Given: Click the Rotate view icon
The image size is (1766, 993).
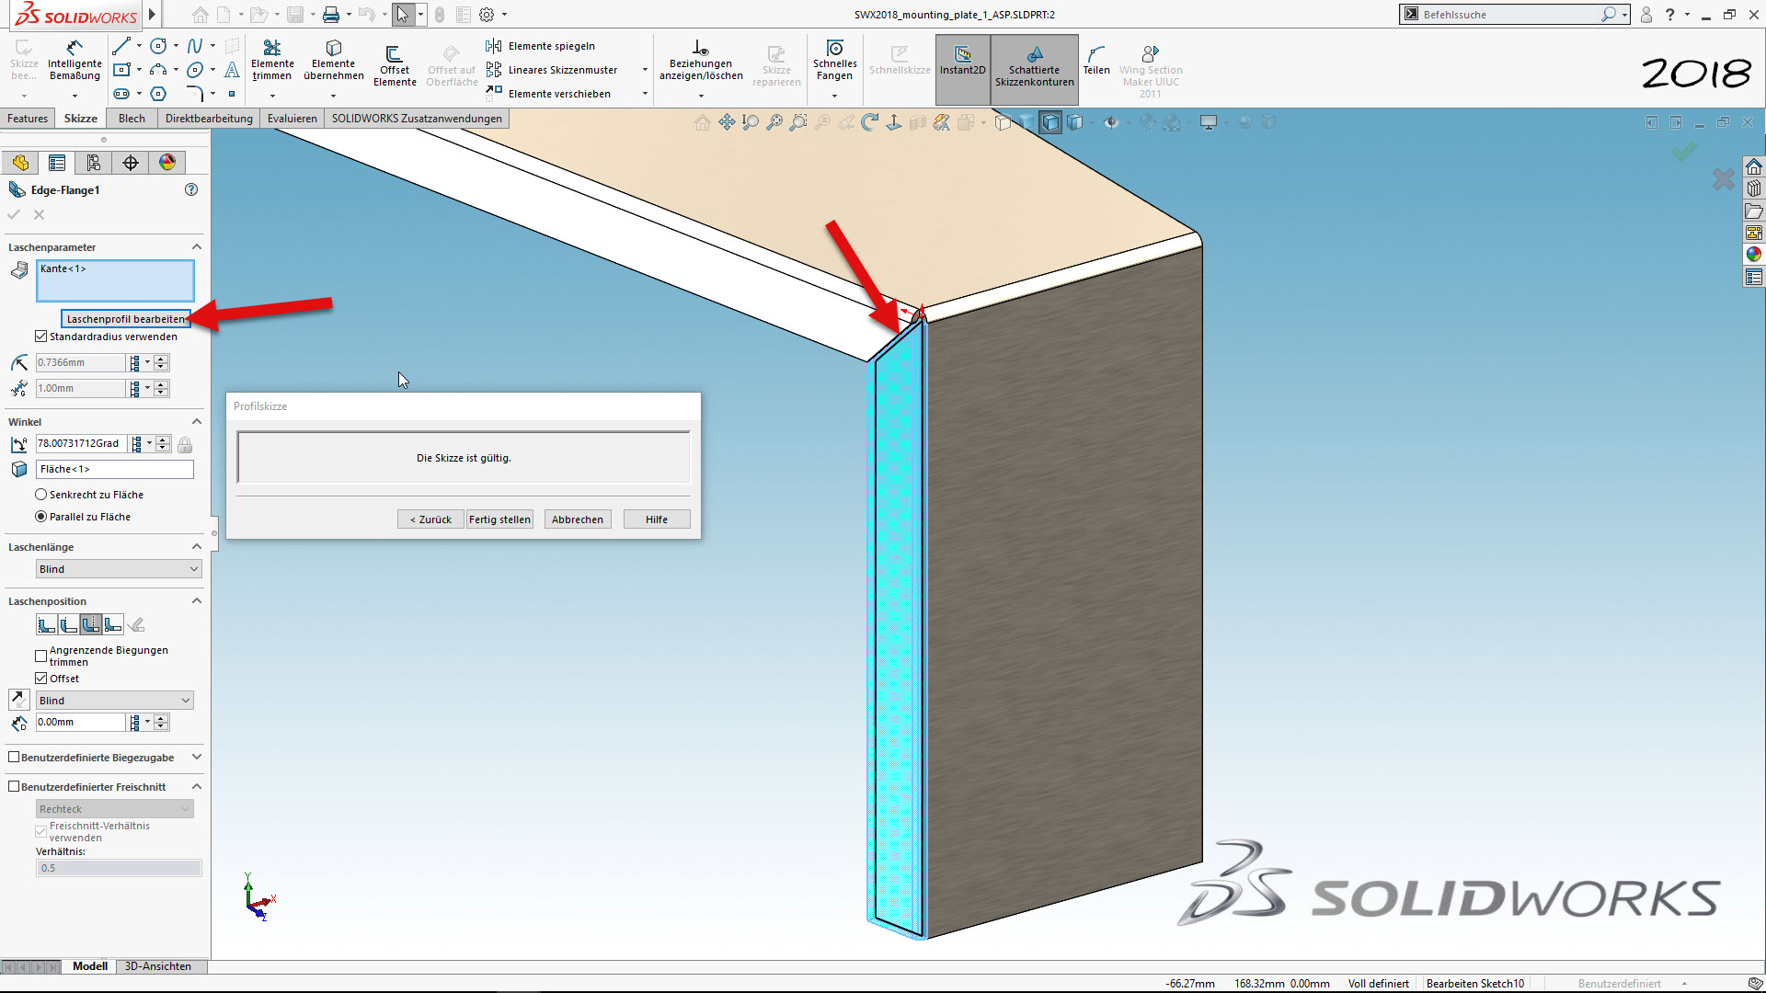Looking at the screenshot, I should 869,122.
